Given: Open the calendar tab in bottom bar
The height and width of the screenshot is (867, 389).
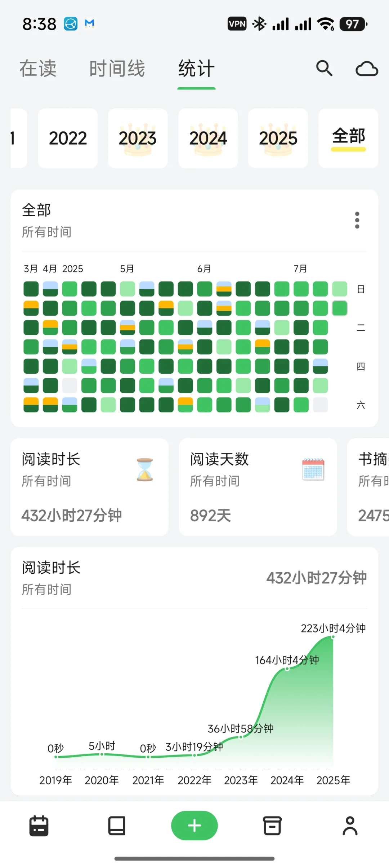Looking at the screenshot, I should pyautogui.click(x=39, y=826).
